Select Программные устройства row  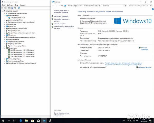17,46
